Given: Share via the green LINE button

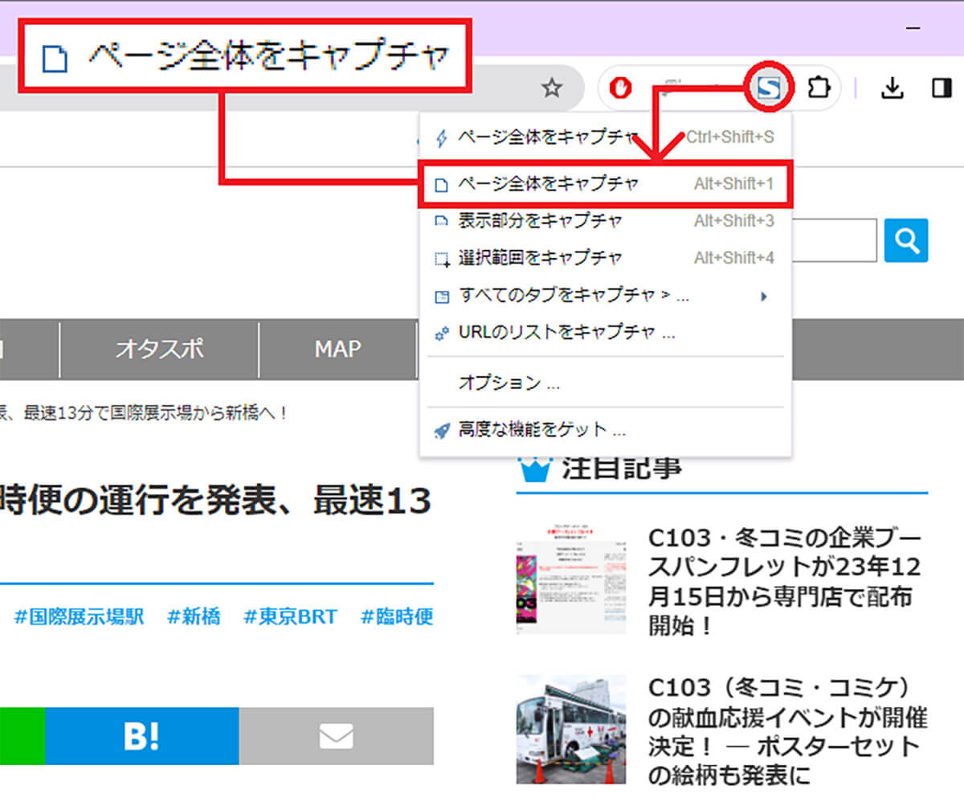Looking at the screenshot, I should tap(22, 736).
